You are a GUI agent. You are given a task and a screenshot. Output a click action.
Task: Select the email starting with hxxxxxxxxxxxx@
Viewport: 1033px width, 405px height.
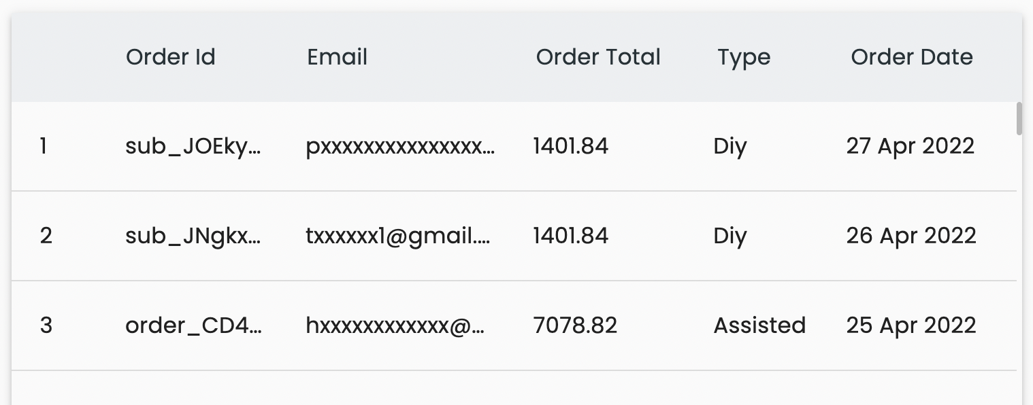pyautogui.click(x=395, y=325)
